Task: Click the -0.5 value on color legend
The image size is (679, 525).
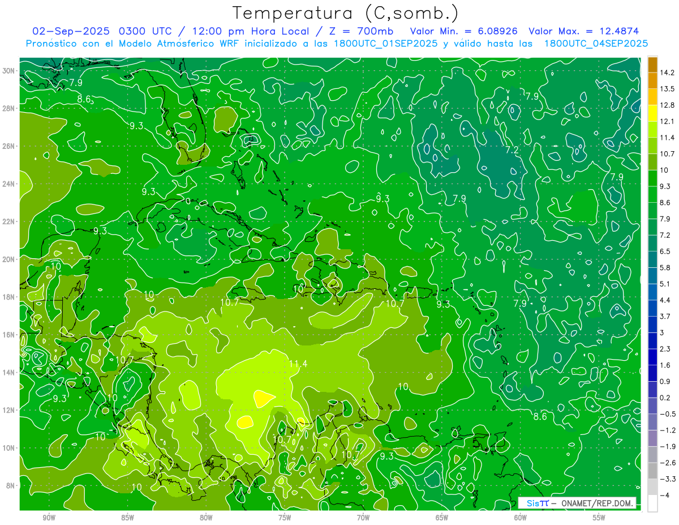Action: [x=667, y=413]
